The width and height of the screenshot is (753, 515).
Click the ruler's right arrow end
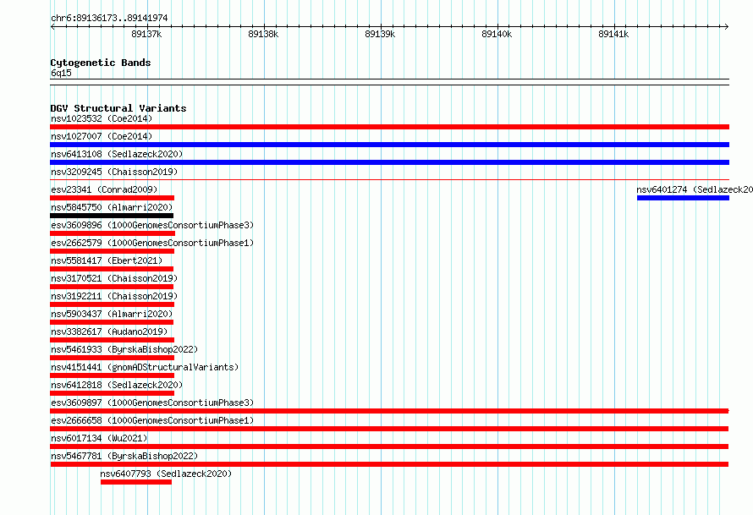click(727, 26)
